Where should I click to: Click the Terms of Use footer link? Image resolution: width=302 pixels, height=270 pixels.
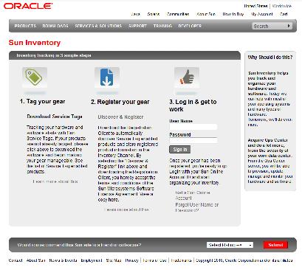154,260
